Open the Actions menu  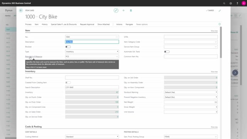click(119, 24)
